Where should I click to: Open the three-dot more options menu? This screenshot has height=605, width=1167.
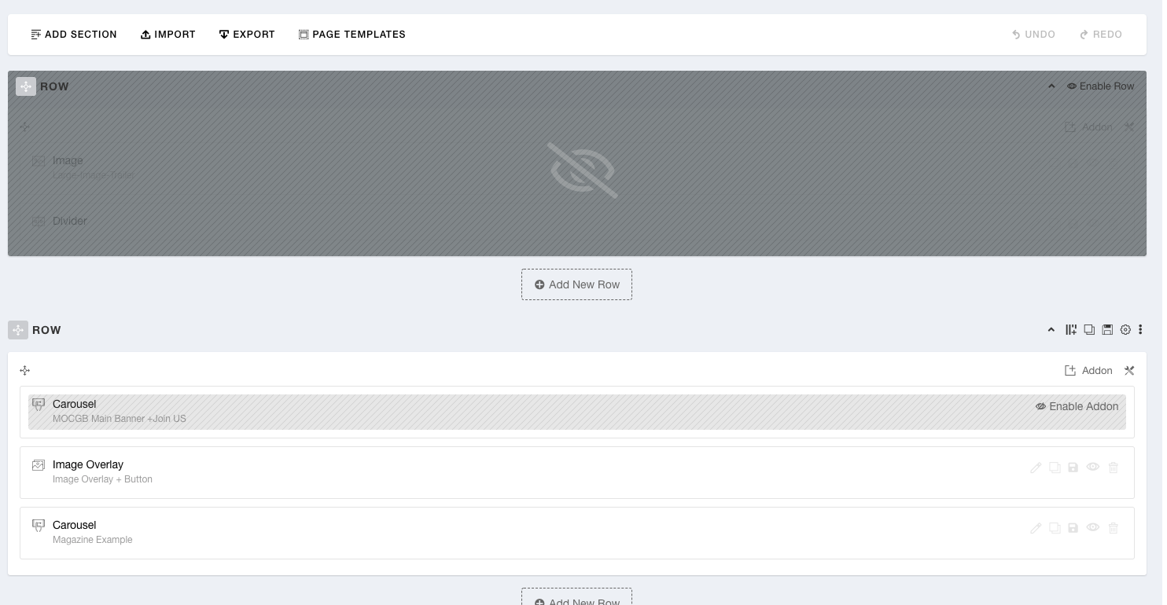1140,330
